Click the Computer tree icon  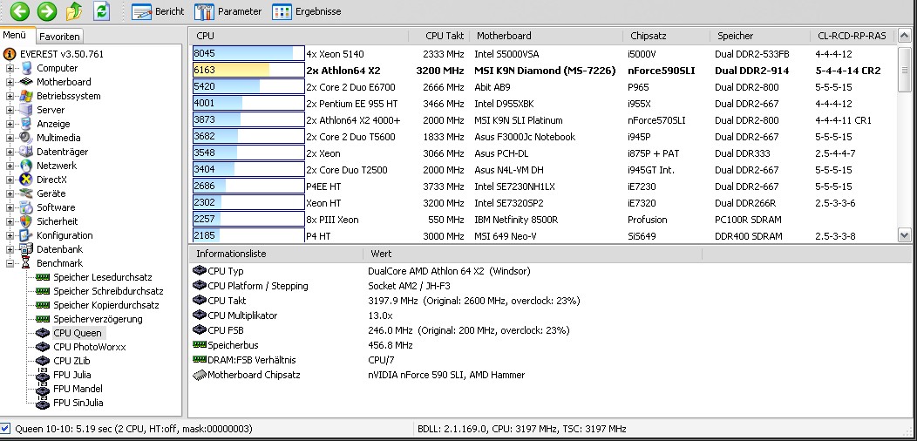point(26,68)
